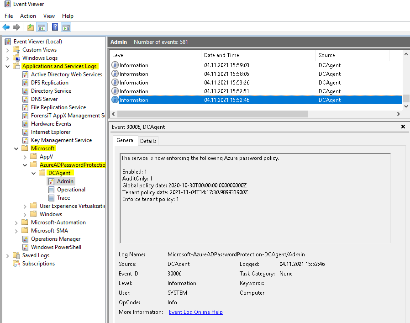Open the Event Log Online Help link
410x323 pixels.
click(x=195, y=312)
